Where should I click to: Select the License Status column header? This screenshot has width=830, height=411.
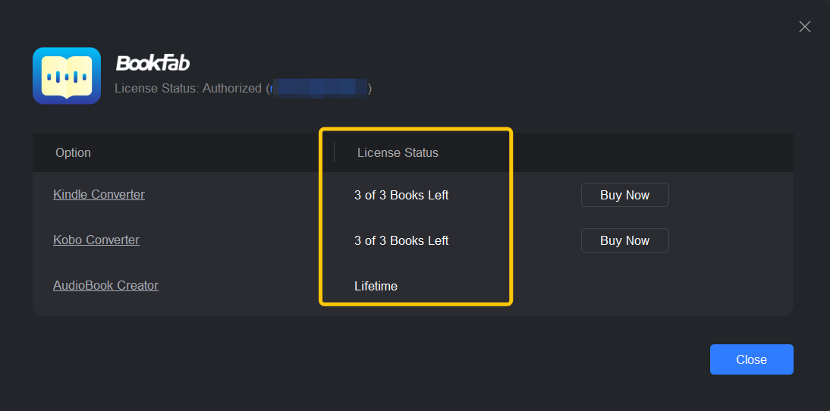[x=398, y=152]
